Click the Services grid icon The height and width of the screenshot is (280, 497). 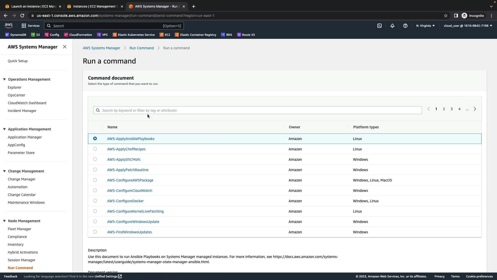coord(24,26)
